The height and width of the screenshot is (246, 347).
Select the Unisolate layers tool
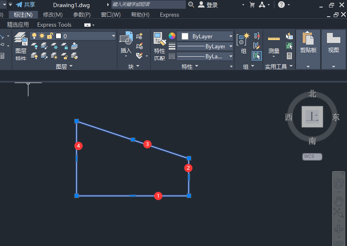pos(44,56)
